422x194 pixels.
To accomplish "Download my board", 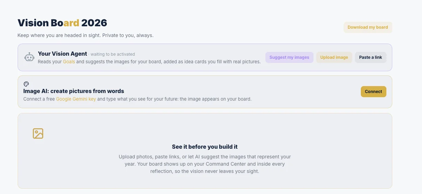I will coord(368,27).
